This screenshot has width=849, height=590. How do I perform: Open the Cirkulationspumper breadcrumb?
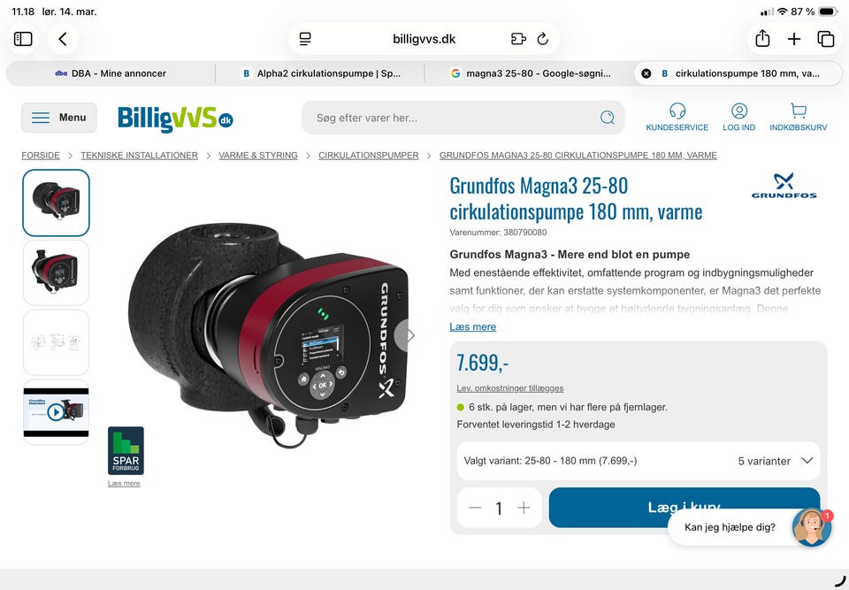(x=368, y=156)
